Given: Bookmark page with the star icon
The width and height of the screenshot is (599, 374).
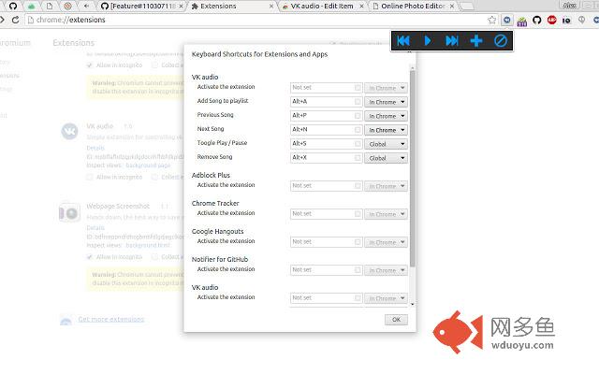Looking at the screenshot, I should [x=492, y=20].
